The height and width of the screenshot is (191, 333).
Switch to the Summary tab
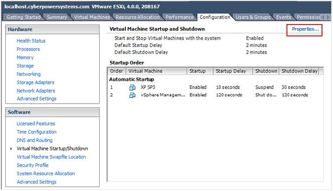point(57,17)
